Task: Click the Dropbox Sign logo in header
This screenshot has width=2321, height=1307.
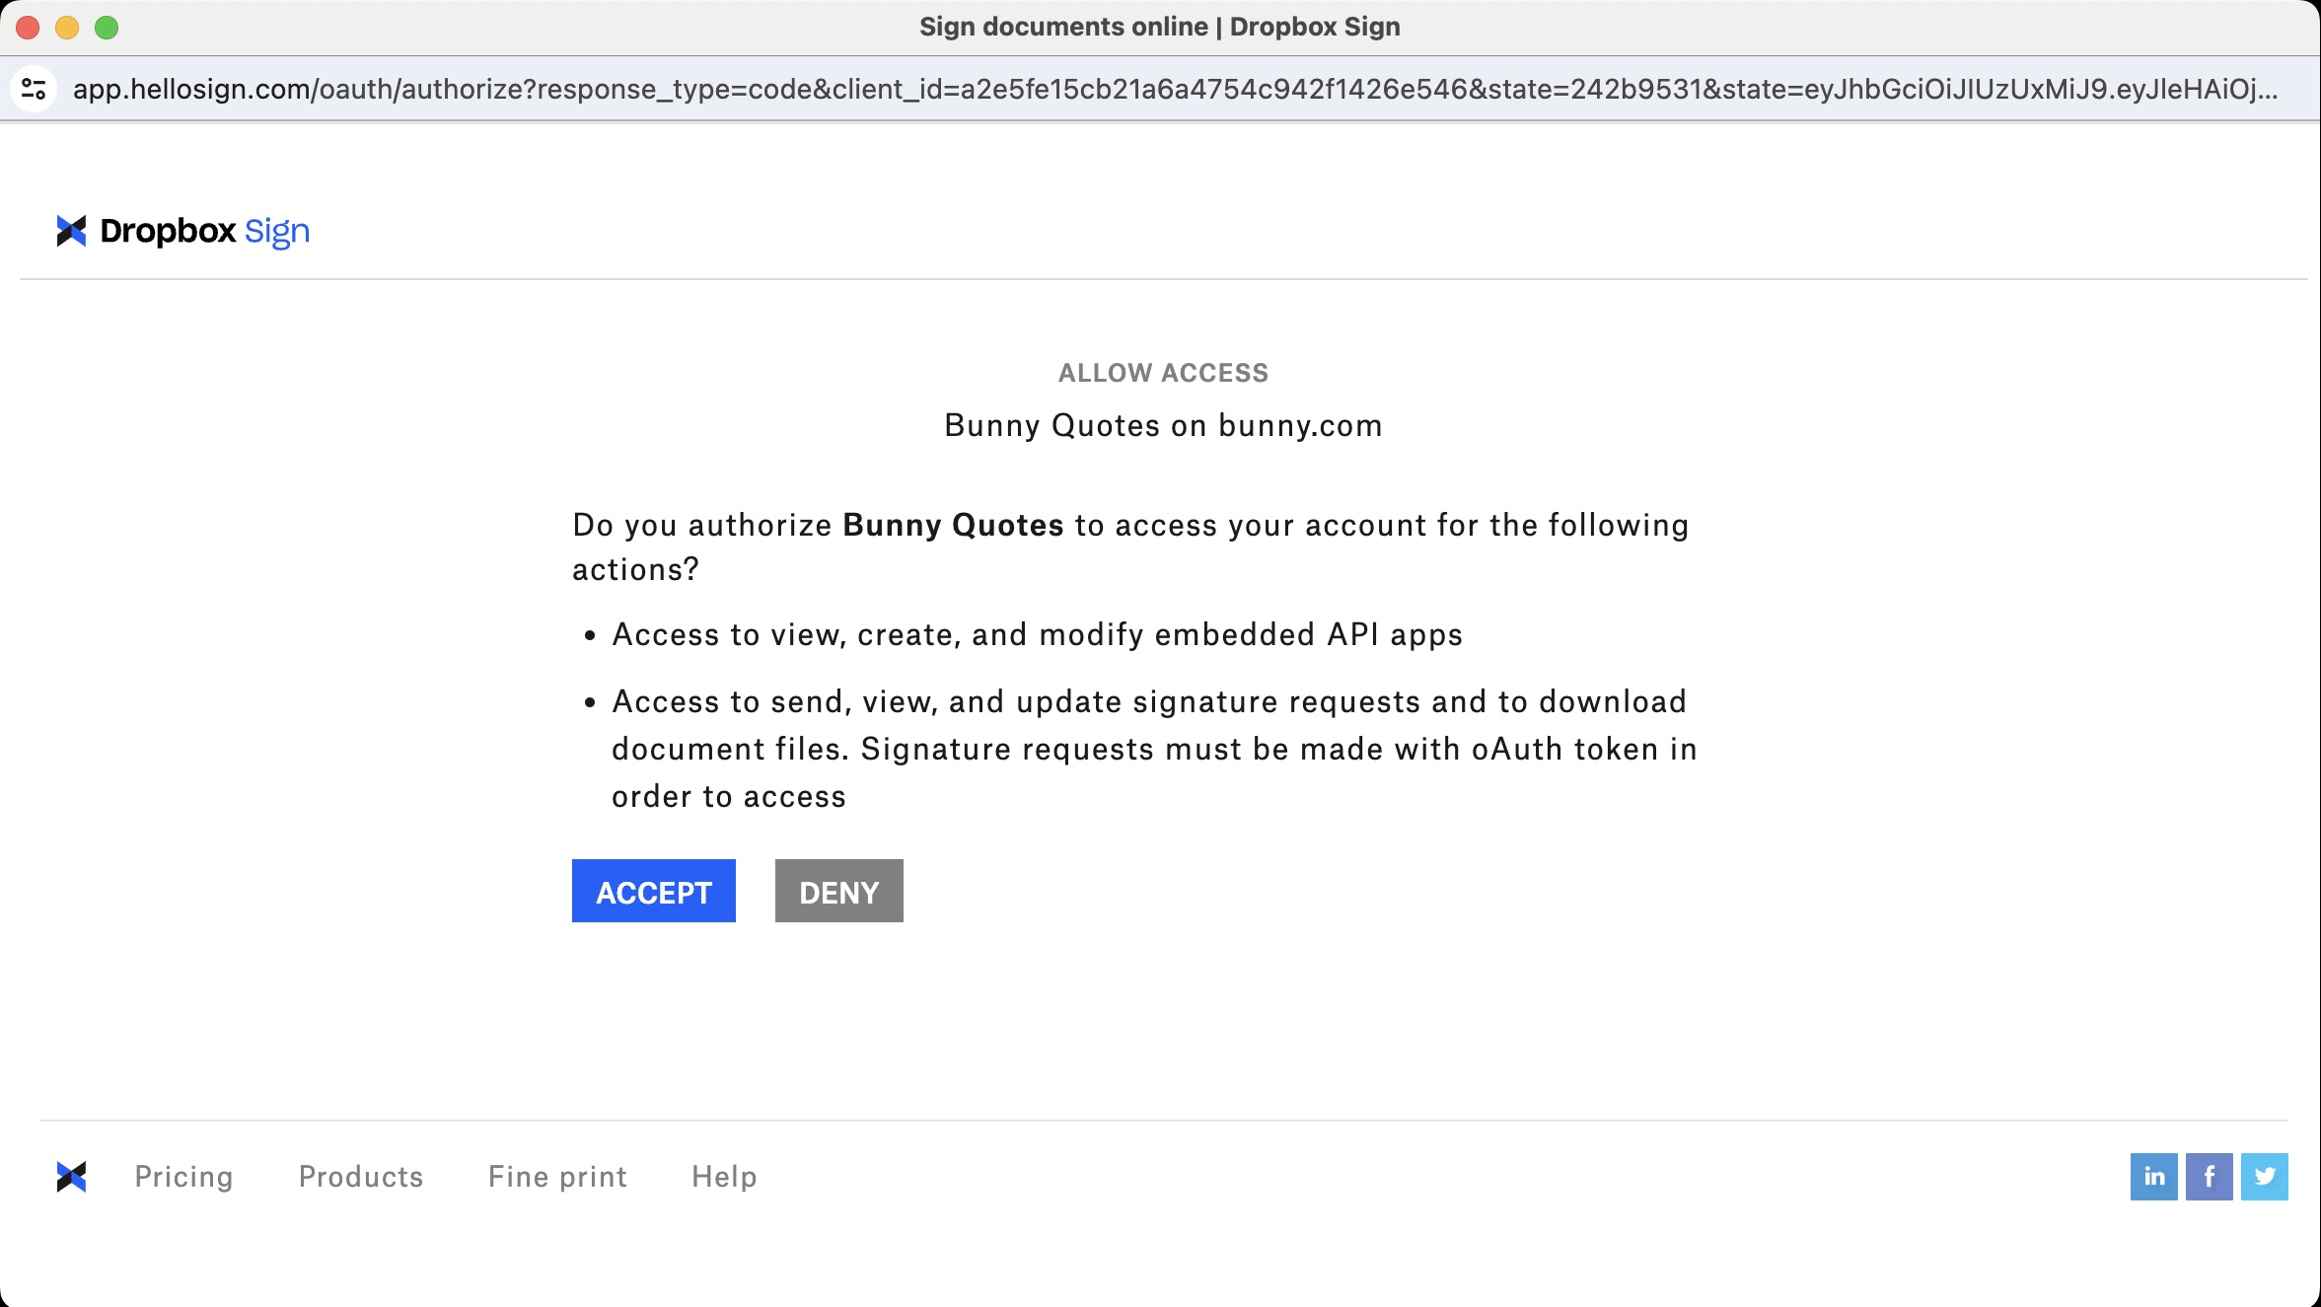Action: tap(183, 231)
